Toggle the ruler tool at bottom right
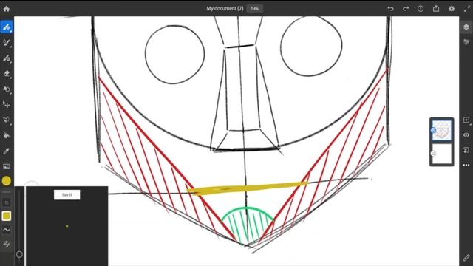 (x=466, y=258)
